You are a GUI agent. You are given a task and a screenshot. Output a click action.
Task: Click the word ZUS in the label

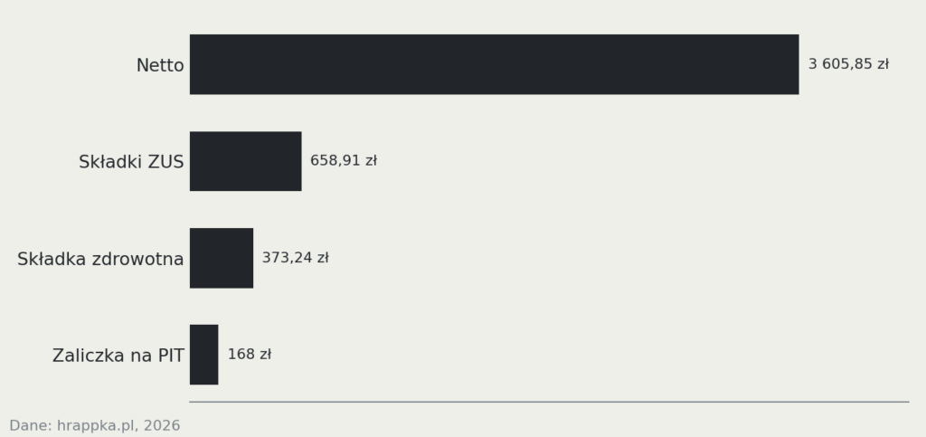point(166,162)
